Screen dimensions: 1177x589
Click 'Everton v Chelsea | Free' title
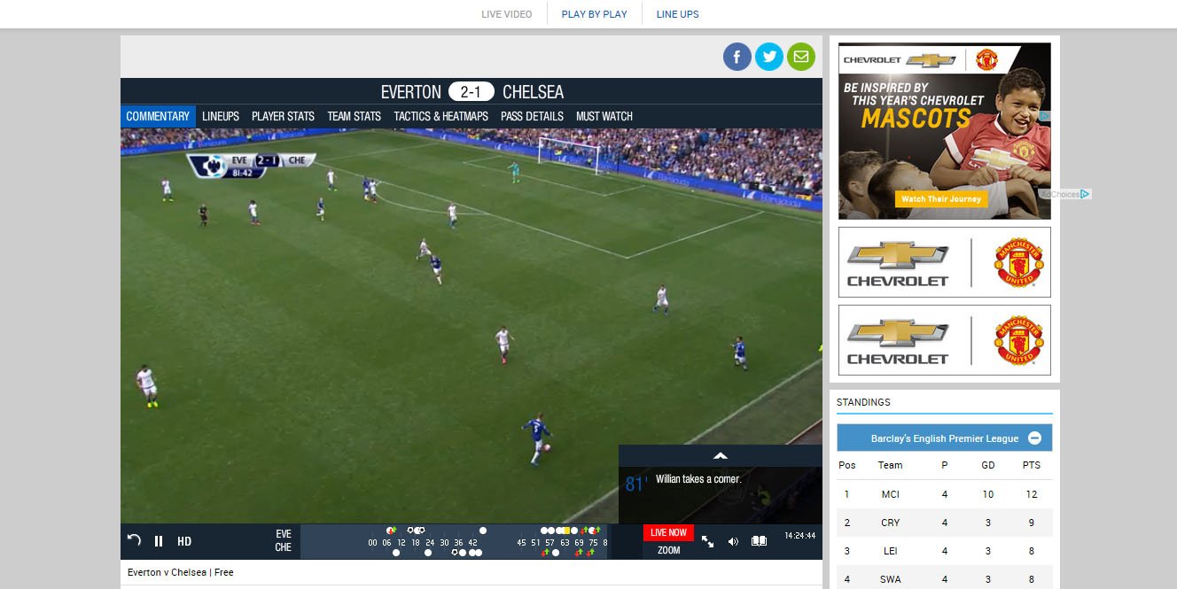[181, 572]
